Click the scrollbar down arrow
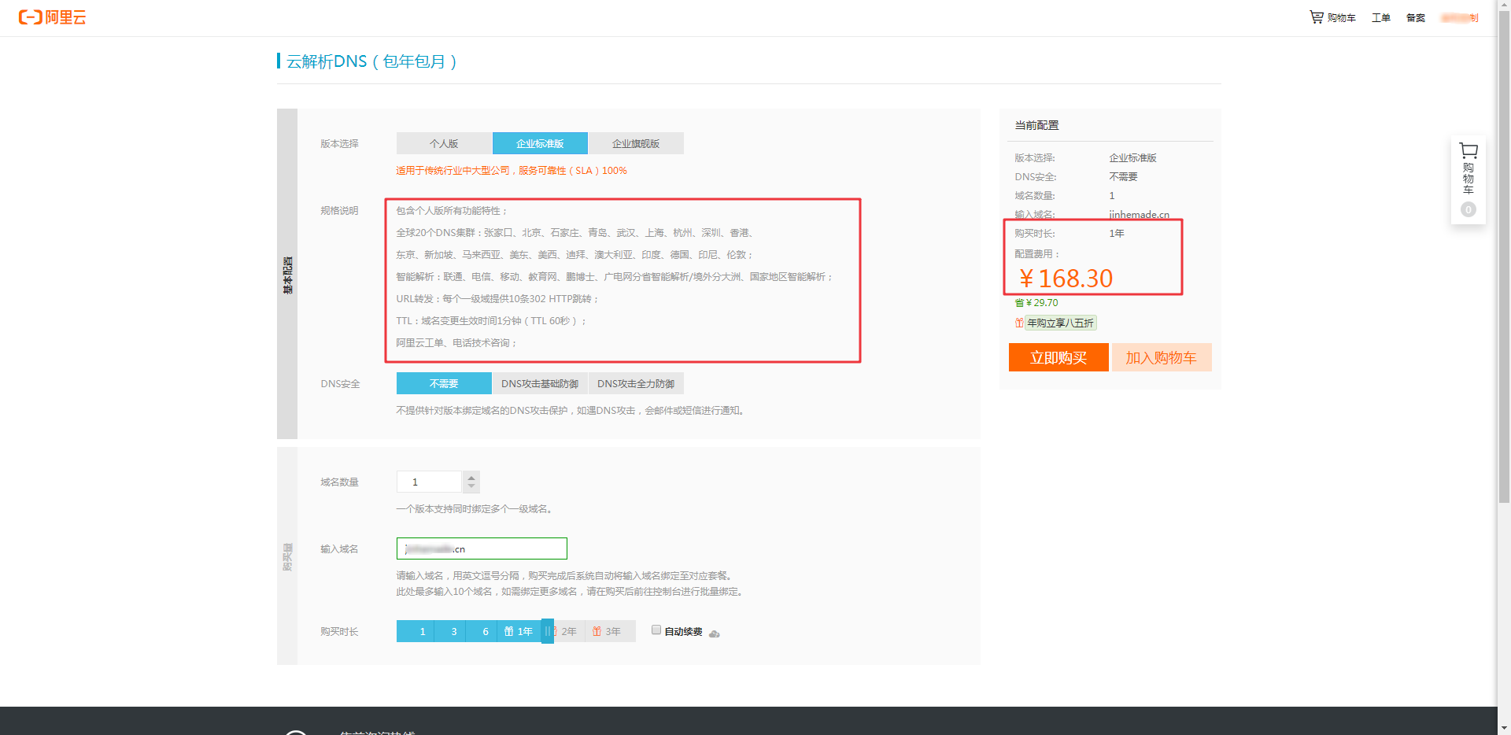 1504,728
